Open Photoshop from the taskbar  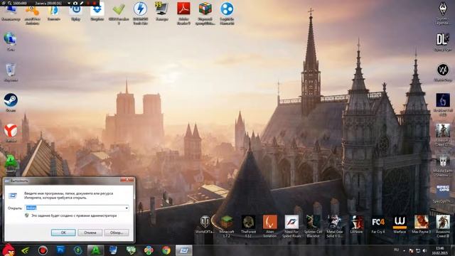point(60,250)
